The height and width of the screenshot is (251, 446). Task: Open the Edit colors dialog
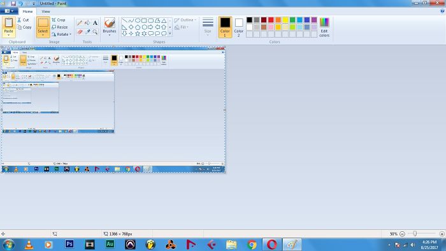point(324,27)
